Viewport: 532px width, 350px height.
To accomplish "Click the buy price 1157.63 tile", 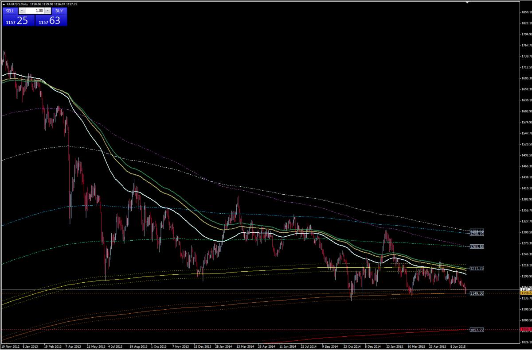I will pos(51,20).
